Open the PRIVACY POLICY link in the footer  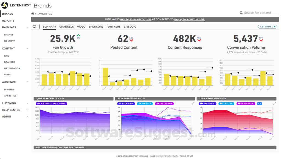[171, 156]
